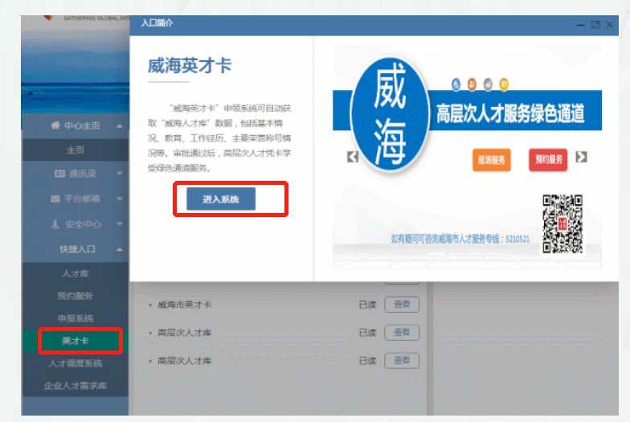This screenshot has height=422, width=630.
Task: Select 英才卡 in the sidebar
Action: [x=76, y=341]
